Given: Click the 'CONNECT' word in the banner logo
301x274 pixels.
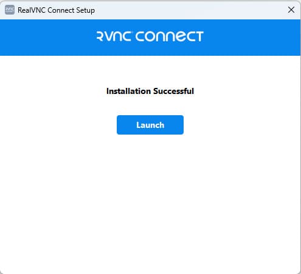Looking at the screenshot, I should pos(170,36).
